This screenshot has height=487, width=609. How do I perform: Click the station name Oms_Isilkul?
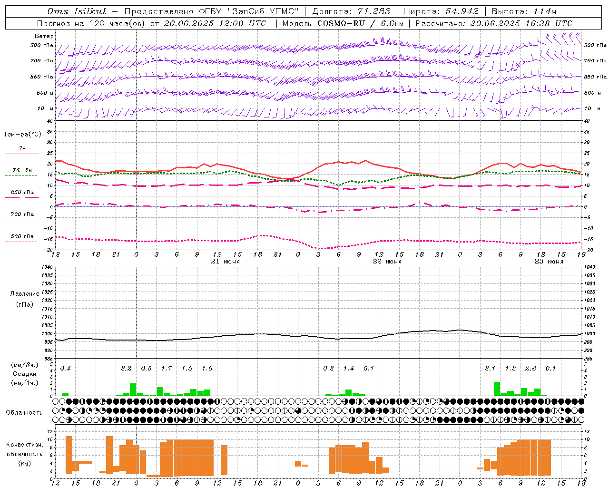(x=77, y=11)
